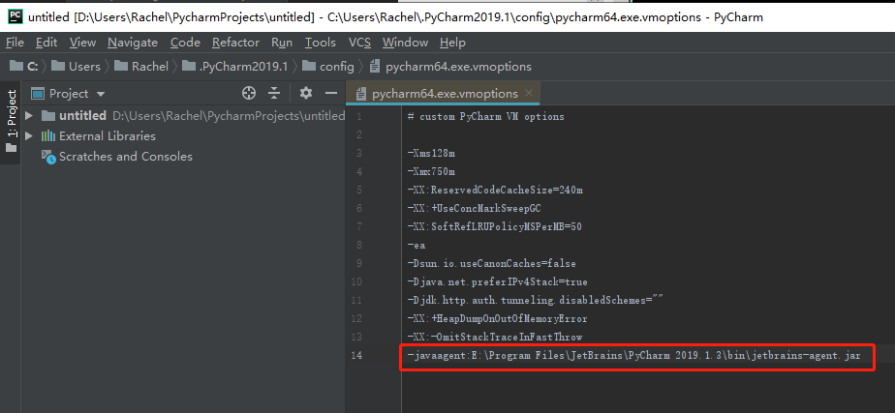Open the Help menu
Screen dimensions: 895x413
point(452,43)
